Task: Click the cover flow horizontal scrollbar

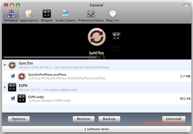Action: click(50, 58)
